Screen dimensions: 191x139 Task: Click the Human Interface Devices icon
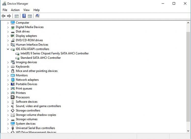pyautogui.click(x=13, y=44)
